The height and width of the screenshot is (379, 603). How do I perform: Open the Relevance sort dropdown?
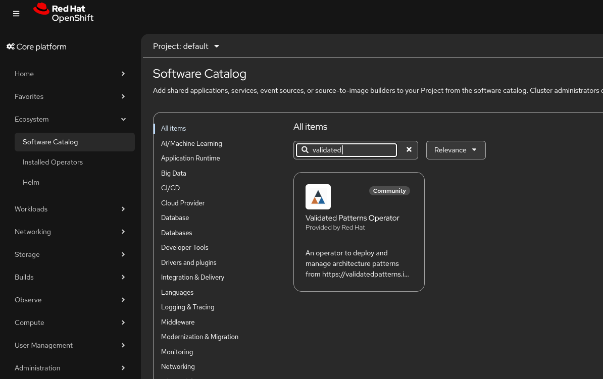[x=456, y=150]
